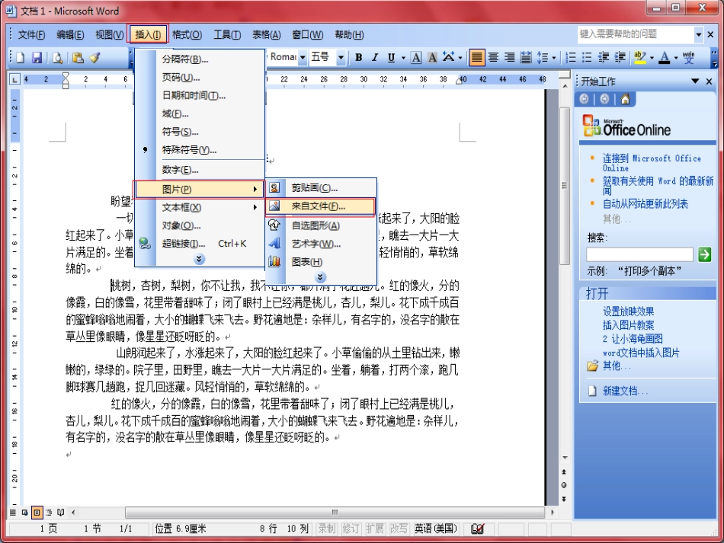
Task: Click the Paste clipboard icon
Action: (x=78, y=57)
